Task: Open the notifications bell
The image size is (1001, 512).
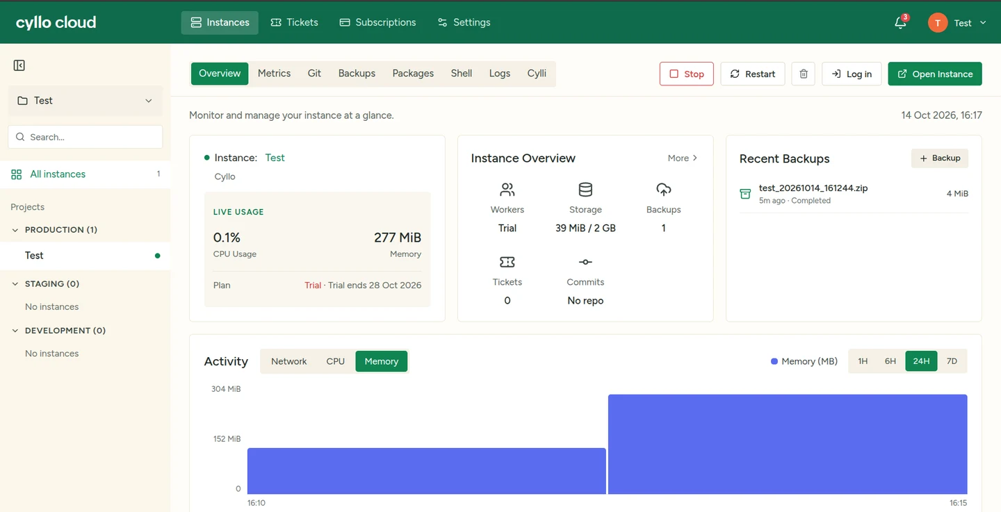Action: coord(900,23)
